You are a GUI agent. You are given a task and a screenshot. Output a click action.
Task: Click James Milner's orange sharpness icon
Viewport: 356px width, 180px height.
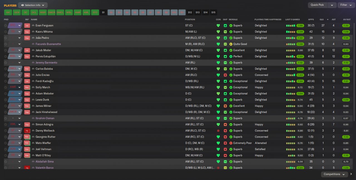pyautogui.click(x=225, y=106)
